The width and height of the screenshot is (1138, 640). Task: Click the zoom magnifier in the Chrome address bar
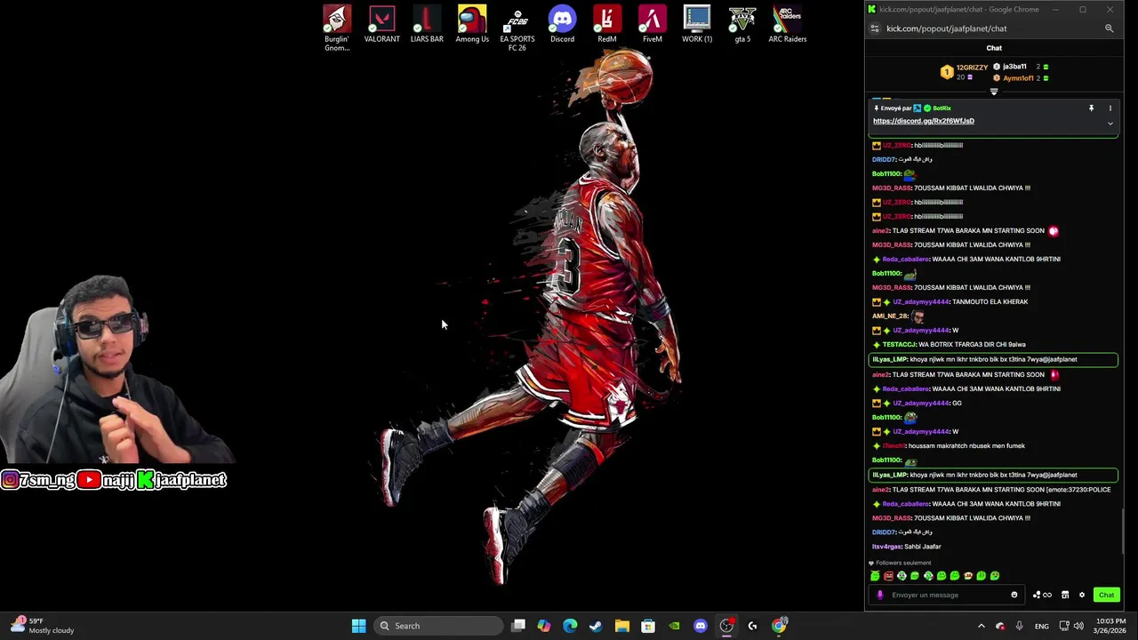(1109, 28)
